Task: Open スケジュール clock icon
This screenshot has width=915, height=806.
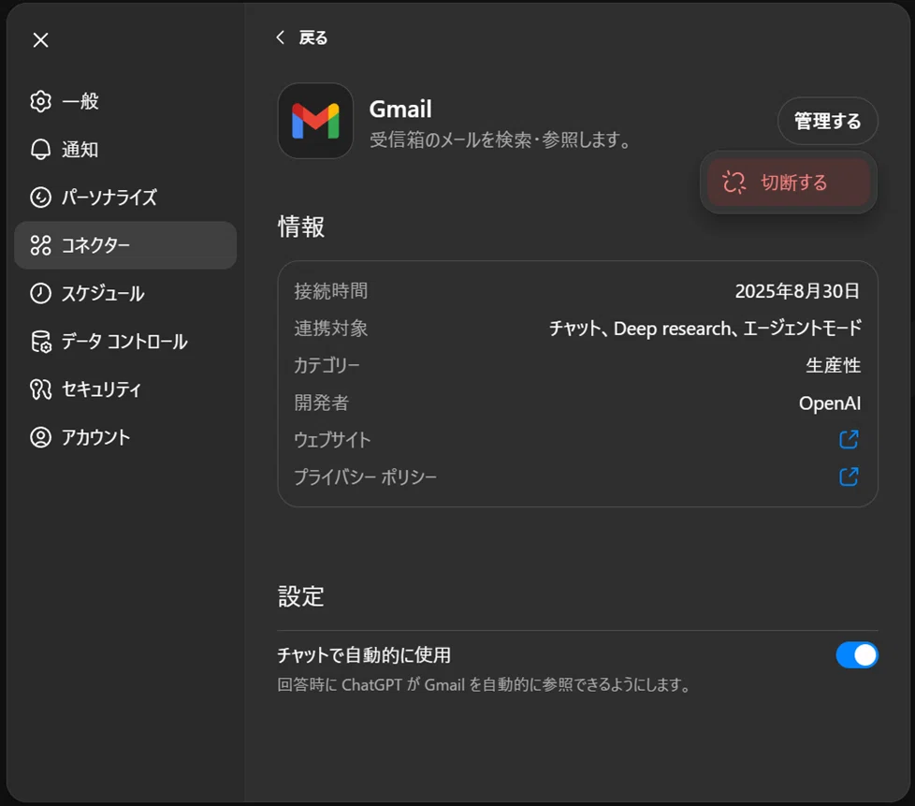Action: pyautogui.click(x=41, y=293)
